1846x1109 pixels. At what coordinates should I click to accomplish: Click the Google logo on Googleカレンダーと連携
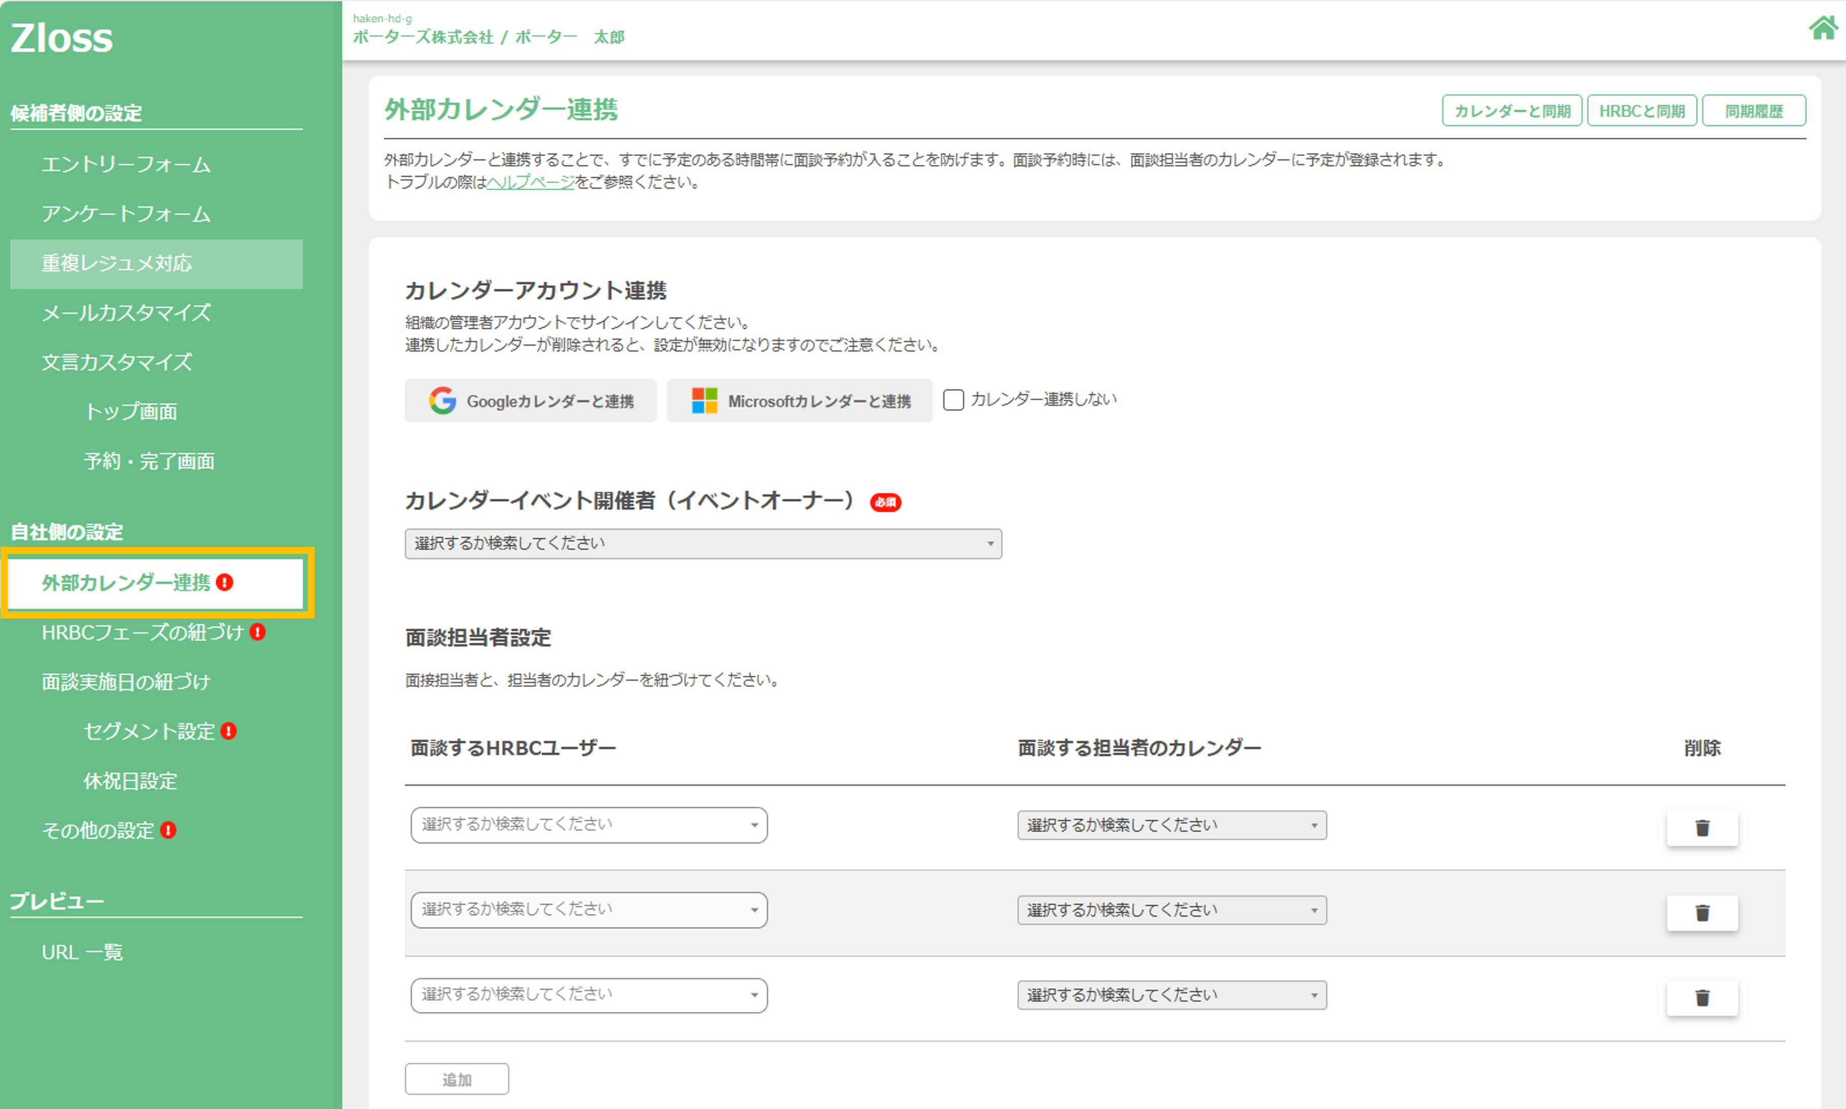[x=442, y=401]
